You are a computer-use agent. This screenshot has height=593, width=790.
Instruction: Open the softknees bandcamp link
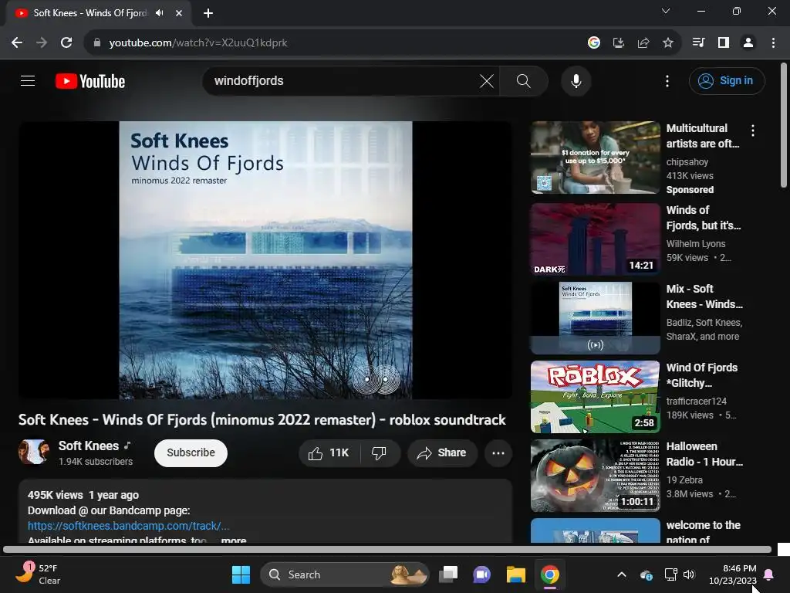click(129, 526)
